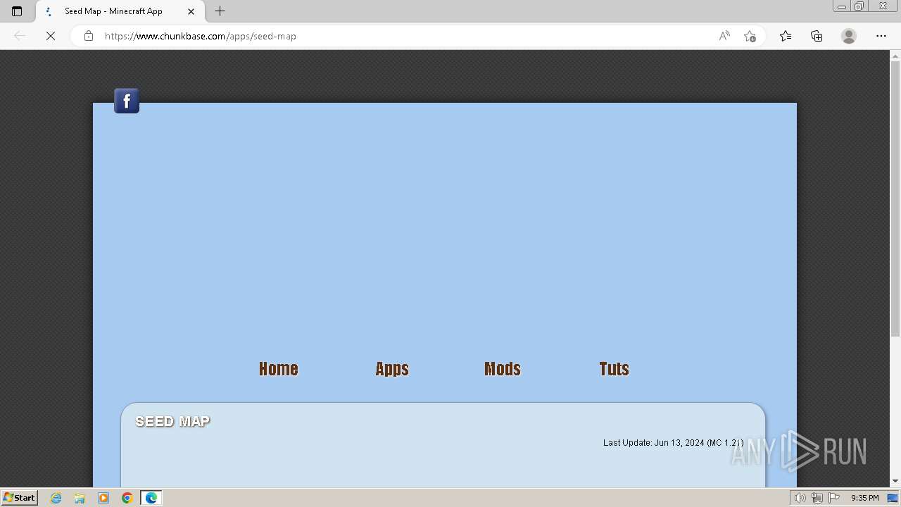The width and height of the screenshot is (901, 507).
Task: Launch Internet Explorer from taskbar
Action: pos(56,498)
